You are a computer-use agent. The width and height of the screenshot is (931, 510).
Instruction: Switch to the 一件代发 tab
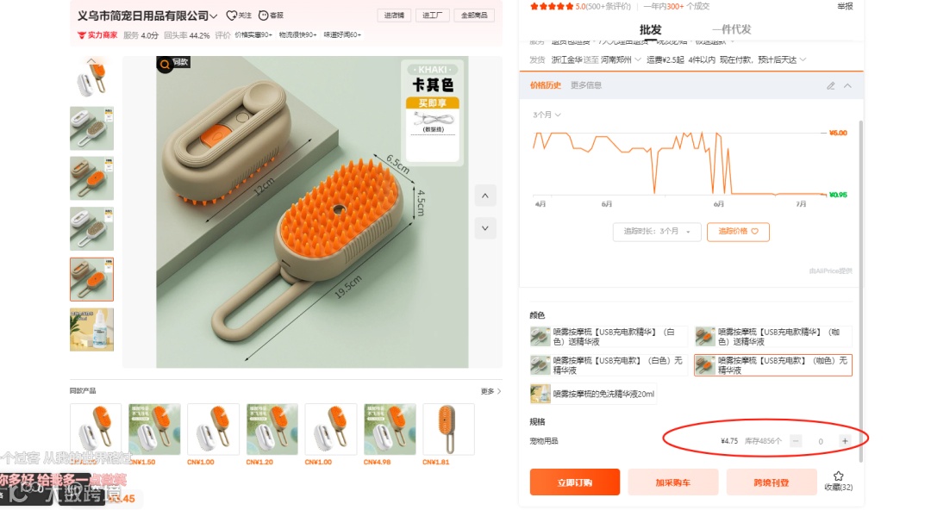tap(732, 29)
